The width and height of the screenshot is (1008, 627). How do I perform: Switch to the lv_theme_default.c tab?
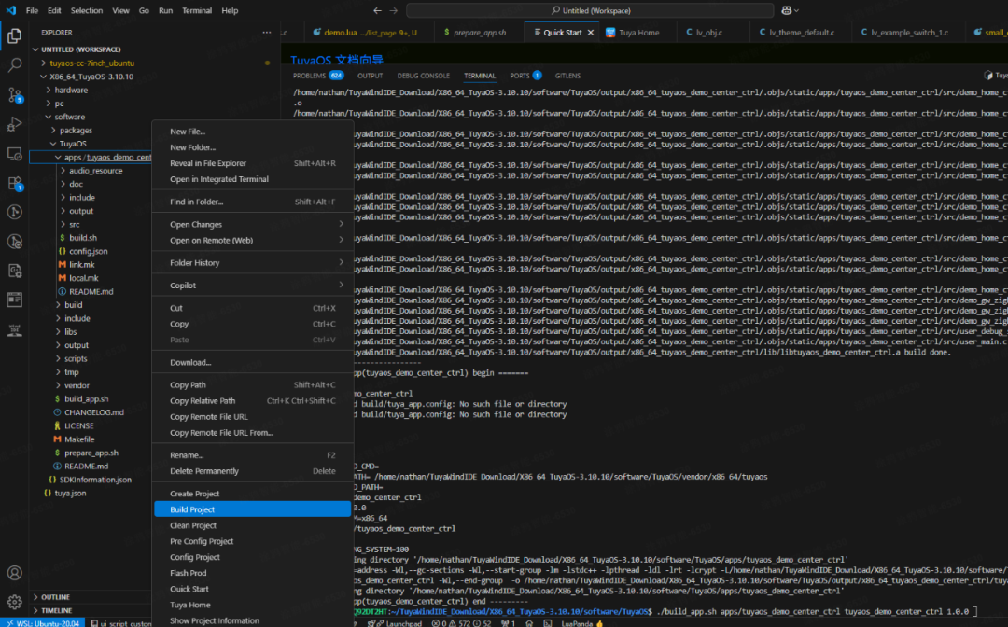pyautogui.click(x=801, y=32)
